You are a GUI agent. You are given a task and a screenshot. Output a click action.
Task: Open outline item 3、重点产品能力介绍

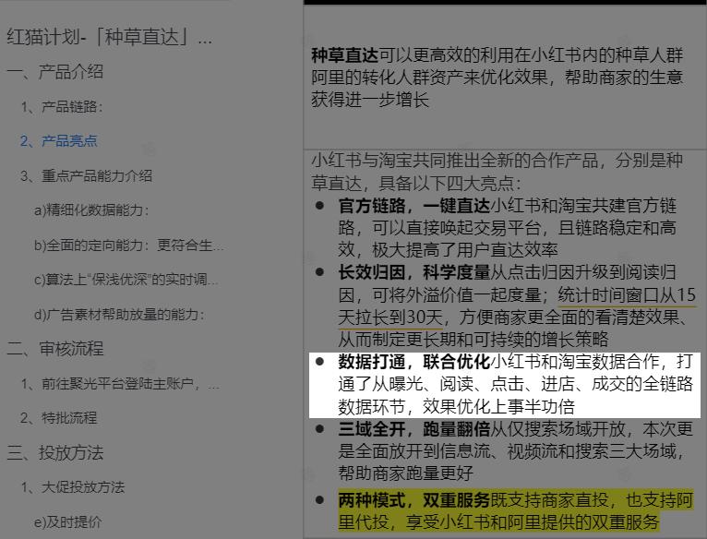click(86, 175)
